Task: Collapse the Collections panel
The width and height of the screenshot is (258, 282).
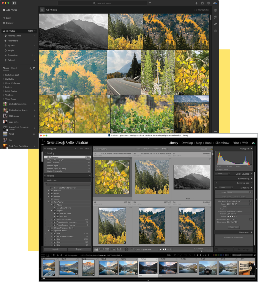Action: (45, 180)
